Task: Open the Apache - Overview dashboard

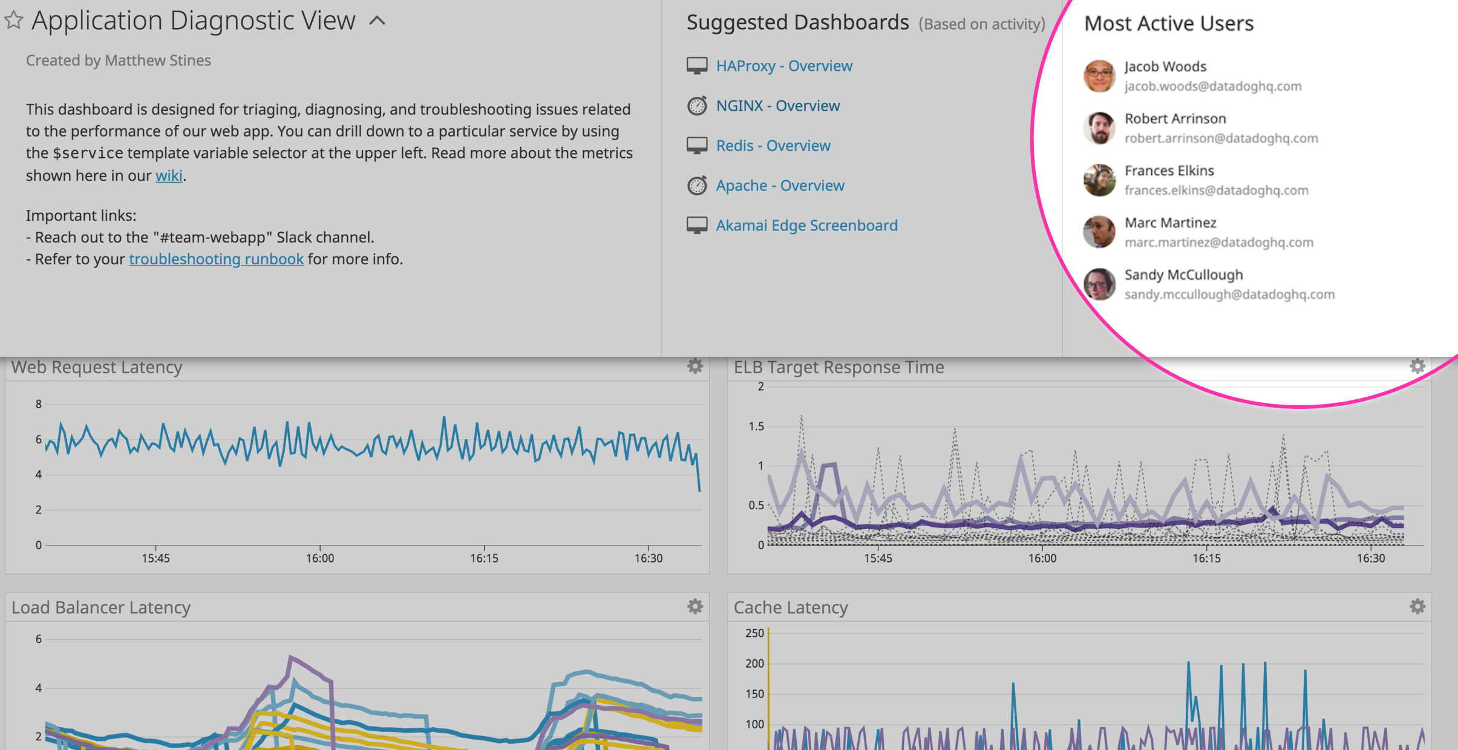Action: 780,184
